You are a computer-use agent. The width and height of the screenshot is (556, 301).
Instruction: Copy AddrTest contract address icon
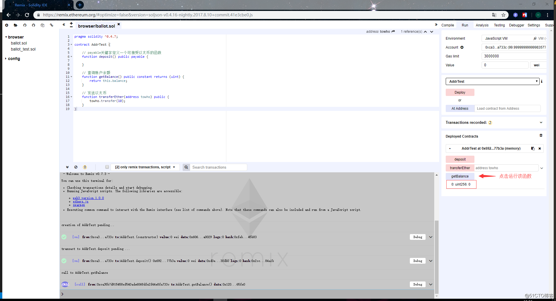[x=533, y=148]
